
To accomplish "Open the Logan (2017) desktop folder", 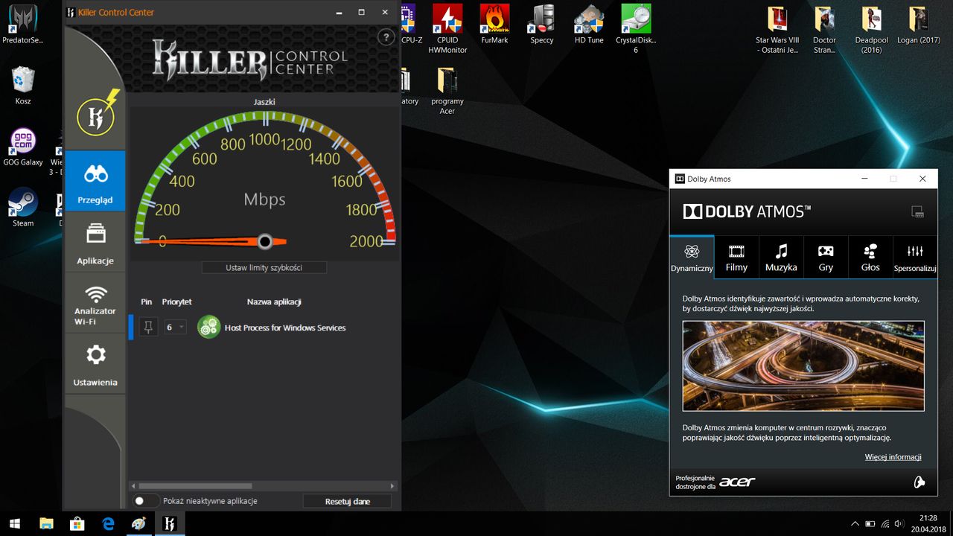I will 918,25.
